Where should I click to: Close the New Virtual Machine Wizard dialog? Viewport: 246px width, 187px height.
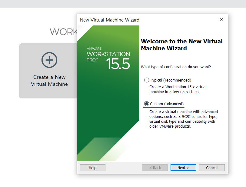click(221, 20)
